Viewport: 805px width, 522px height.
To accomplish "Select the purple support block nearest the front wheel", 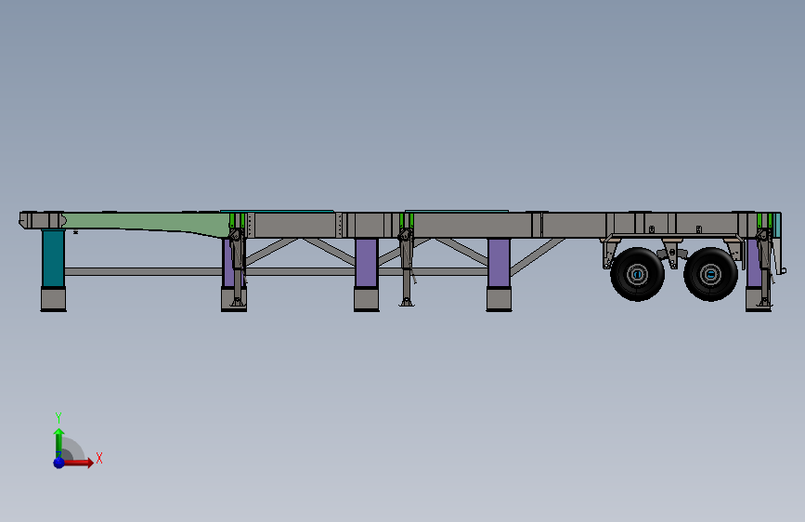I will (499, 263).
